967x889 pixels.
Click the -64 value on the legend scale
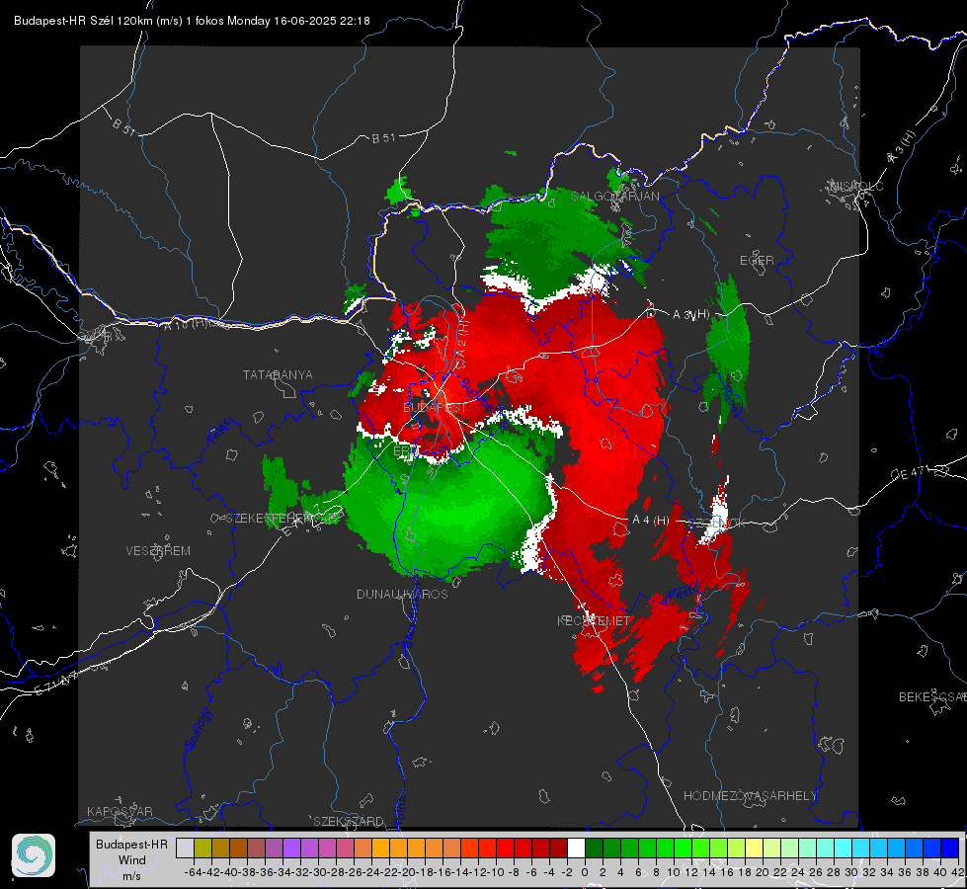click(194, 872)
